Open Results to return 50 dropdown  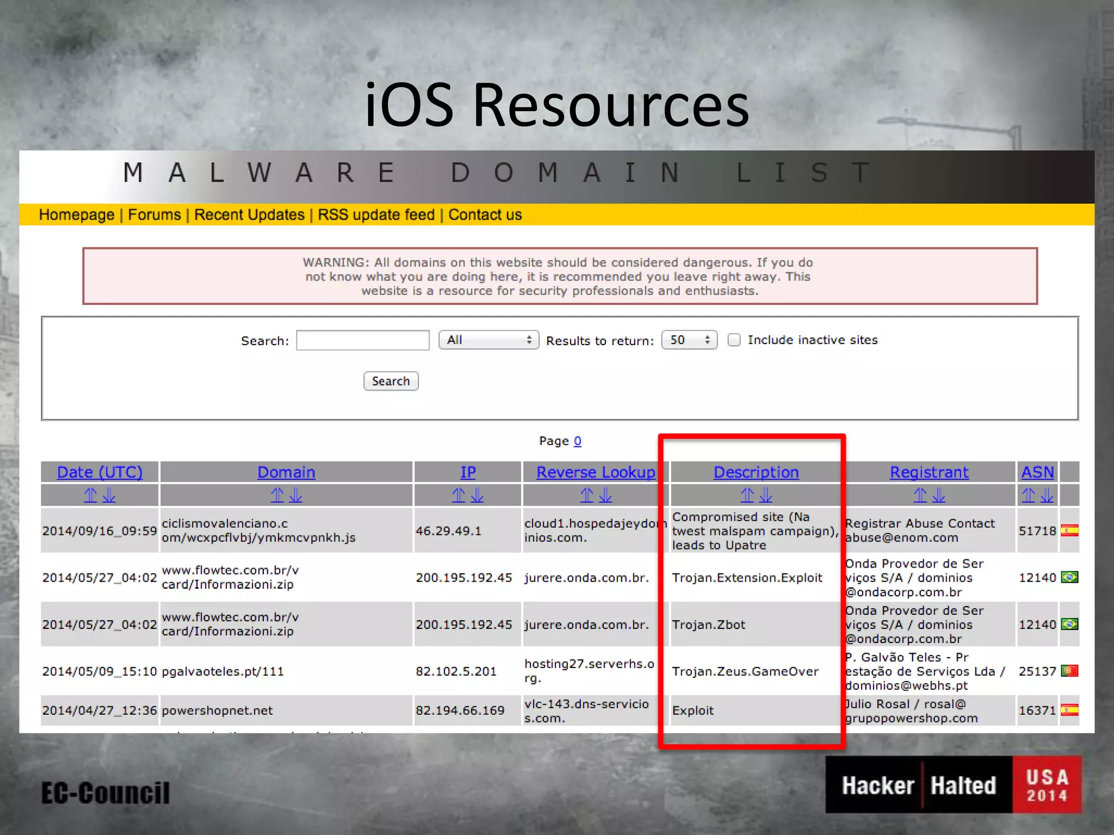click(x=689, y=340)
